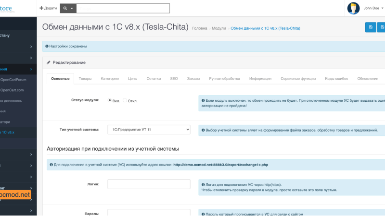Click the info icon beside Настройки сохранены
Viewport: 385px width, 216px height.
coord(47,46)
